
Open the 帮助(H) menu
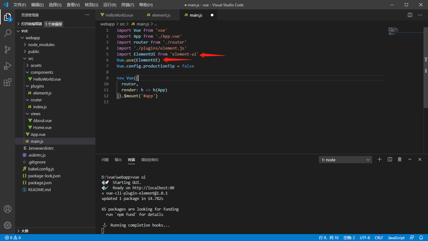[146, 5]
